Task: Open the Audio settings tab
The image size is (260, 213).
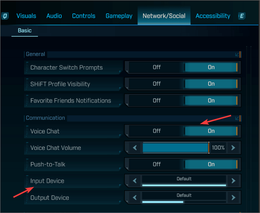Action: click(x=54, y=16)
